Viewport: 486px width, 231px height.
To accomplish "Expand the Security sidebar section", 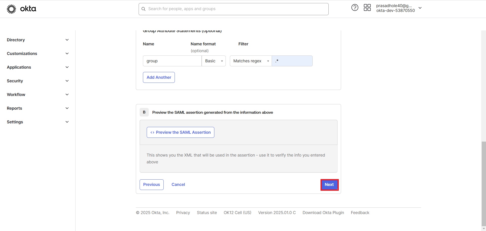I will tap(37, 81).
